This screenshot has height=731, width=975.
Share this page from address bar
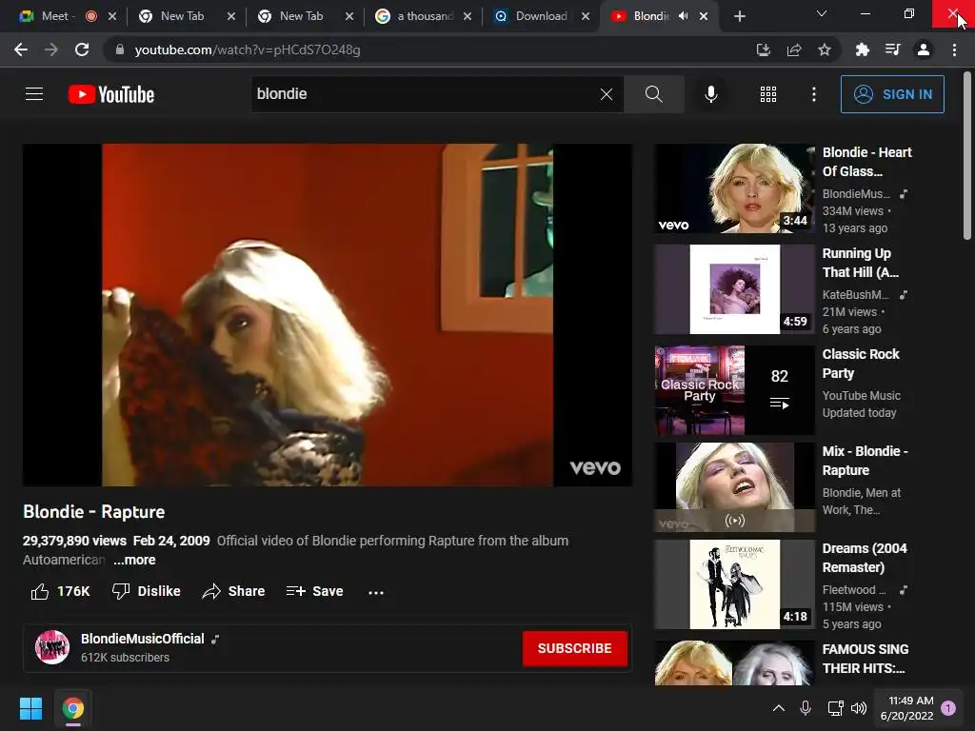pos(794,49)
